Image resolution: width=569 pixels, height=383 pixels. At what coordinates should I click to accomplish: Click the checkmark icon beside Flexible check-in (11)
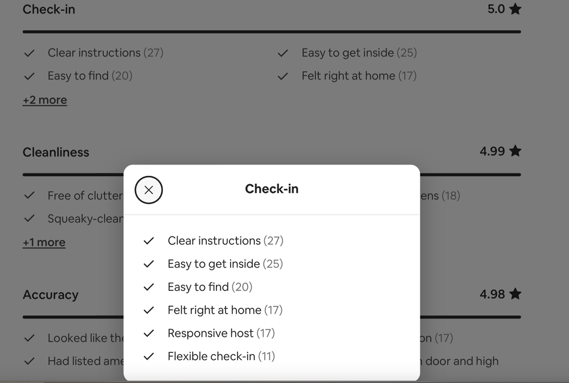(149, 356)
